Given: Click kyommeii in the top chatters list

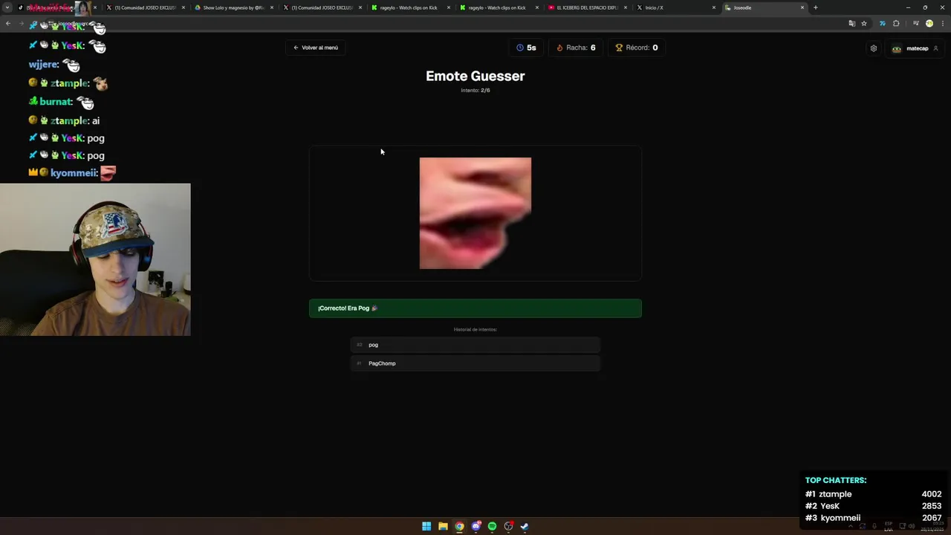Looking at the screenshot, I should coord(840,518).
